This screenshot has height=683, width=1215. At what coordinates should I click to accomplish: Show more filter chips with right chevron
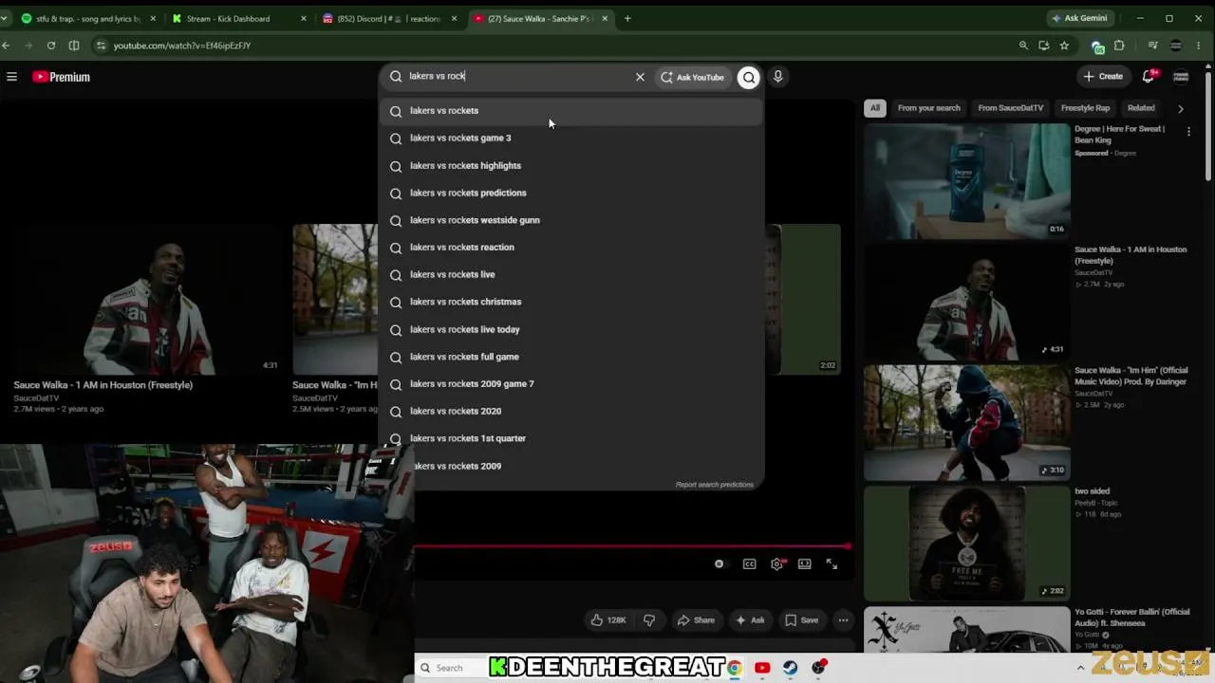(1181, 108)
